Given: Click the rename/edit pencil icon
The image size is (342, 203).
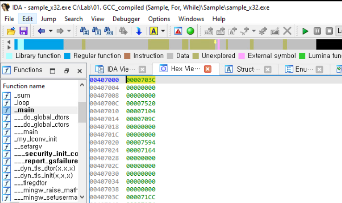Looking at the screenshot, I should click(x=275, y=31).
